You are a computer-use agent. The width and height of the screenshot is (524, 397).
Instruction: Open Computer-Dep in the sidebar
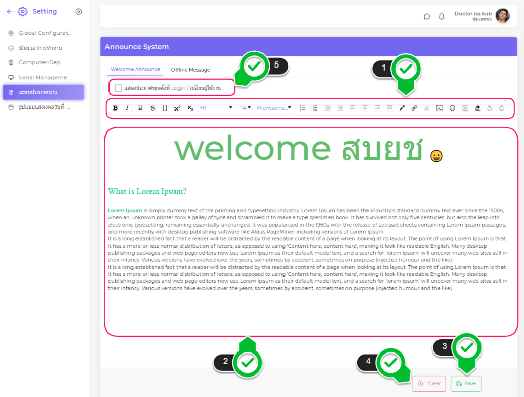[x=39, y=62]
